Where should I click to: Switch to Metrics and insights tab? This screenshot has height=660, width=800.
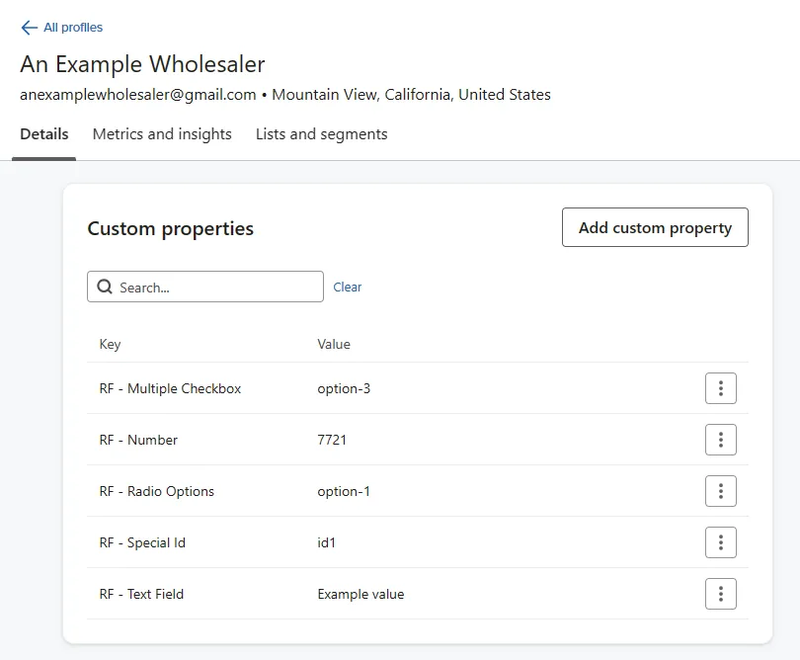(x=162, y=134)
